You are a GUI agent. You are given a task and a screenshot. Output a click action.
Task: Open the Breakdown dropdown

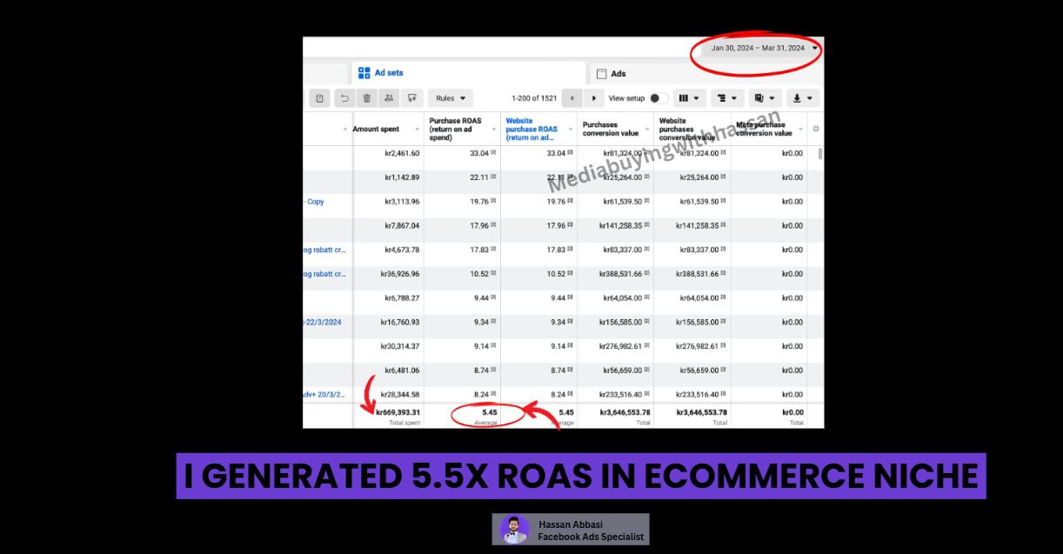coord(726,98)
